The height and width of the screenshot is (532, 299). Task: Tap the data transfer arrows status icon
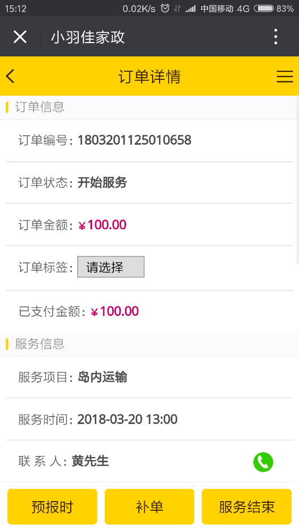coord(177,9)
